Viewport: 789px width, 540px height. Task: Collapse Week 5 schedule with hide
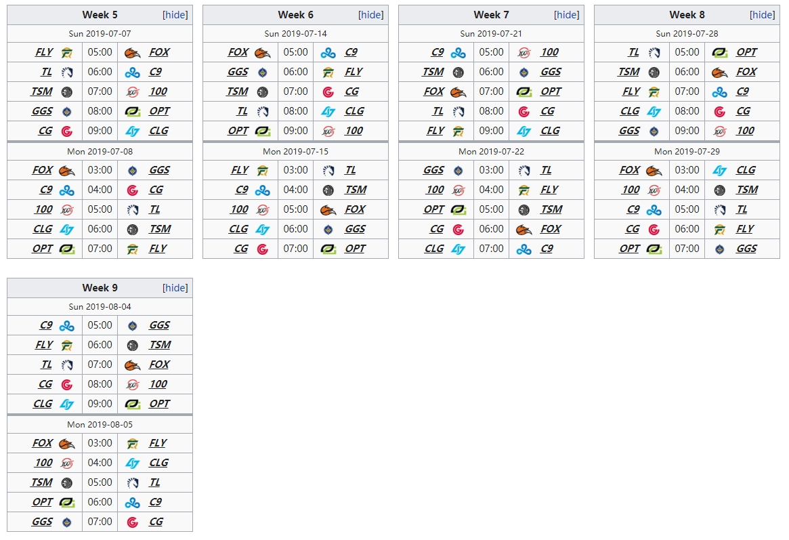pyautogui.click(x=175, y=15)
